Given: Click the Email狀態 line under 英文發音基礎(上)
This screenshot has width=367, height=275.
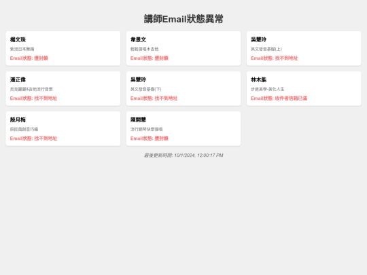Looking at the screenshot, I should [275, 58].
